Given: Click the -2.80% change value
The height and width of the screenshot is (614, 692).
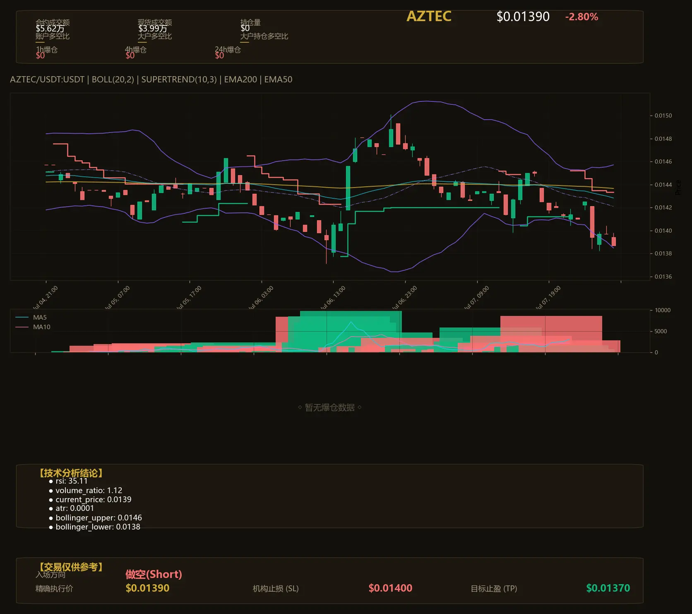Looking at the screenshot, I should click(581, 17).
